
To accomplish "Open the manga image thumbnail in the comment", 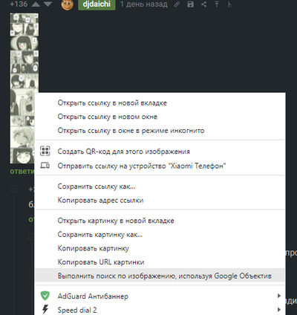I will click(x=24, y=88).
